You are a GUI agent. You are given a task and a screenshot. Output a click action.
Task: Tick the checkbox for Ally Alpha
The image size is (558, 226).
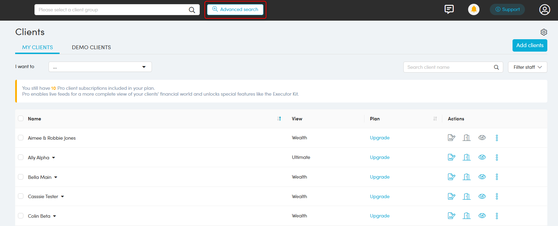21,157
